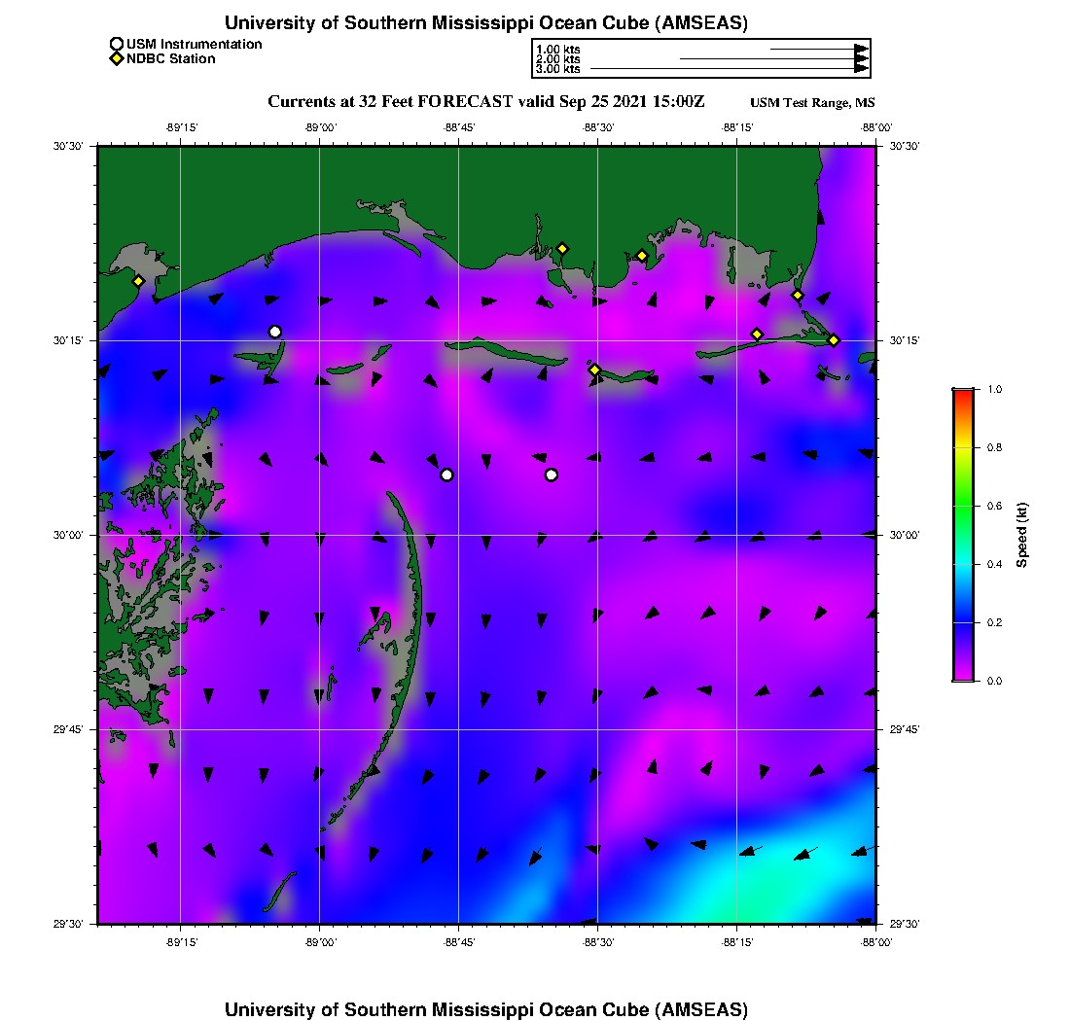Click the 1.00 kts scale arrow
The image size is (1070, 1021).
[x=818, y=49]
